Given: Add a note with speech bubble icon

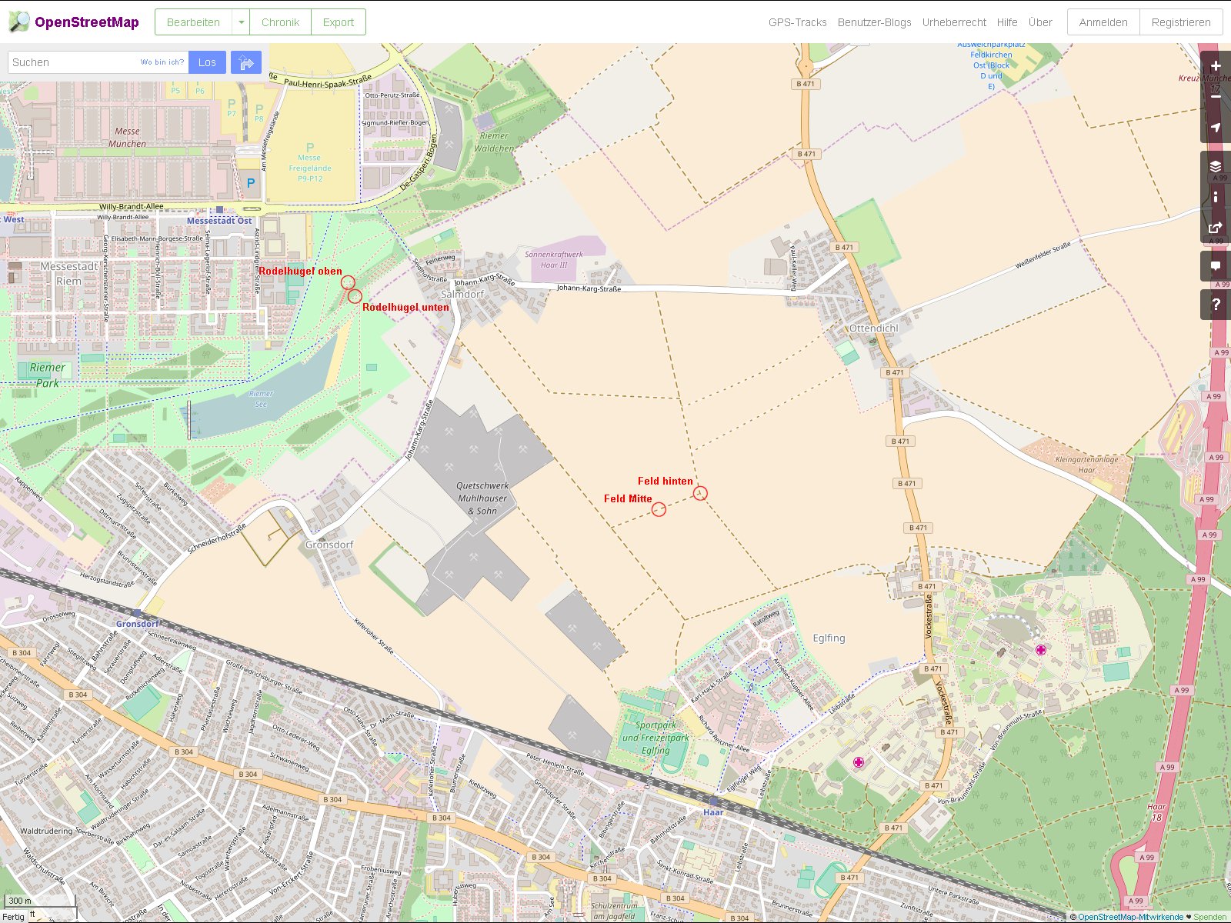Looking at the screenshot, I should tap(1216, 266).
